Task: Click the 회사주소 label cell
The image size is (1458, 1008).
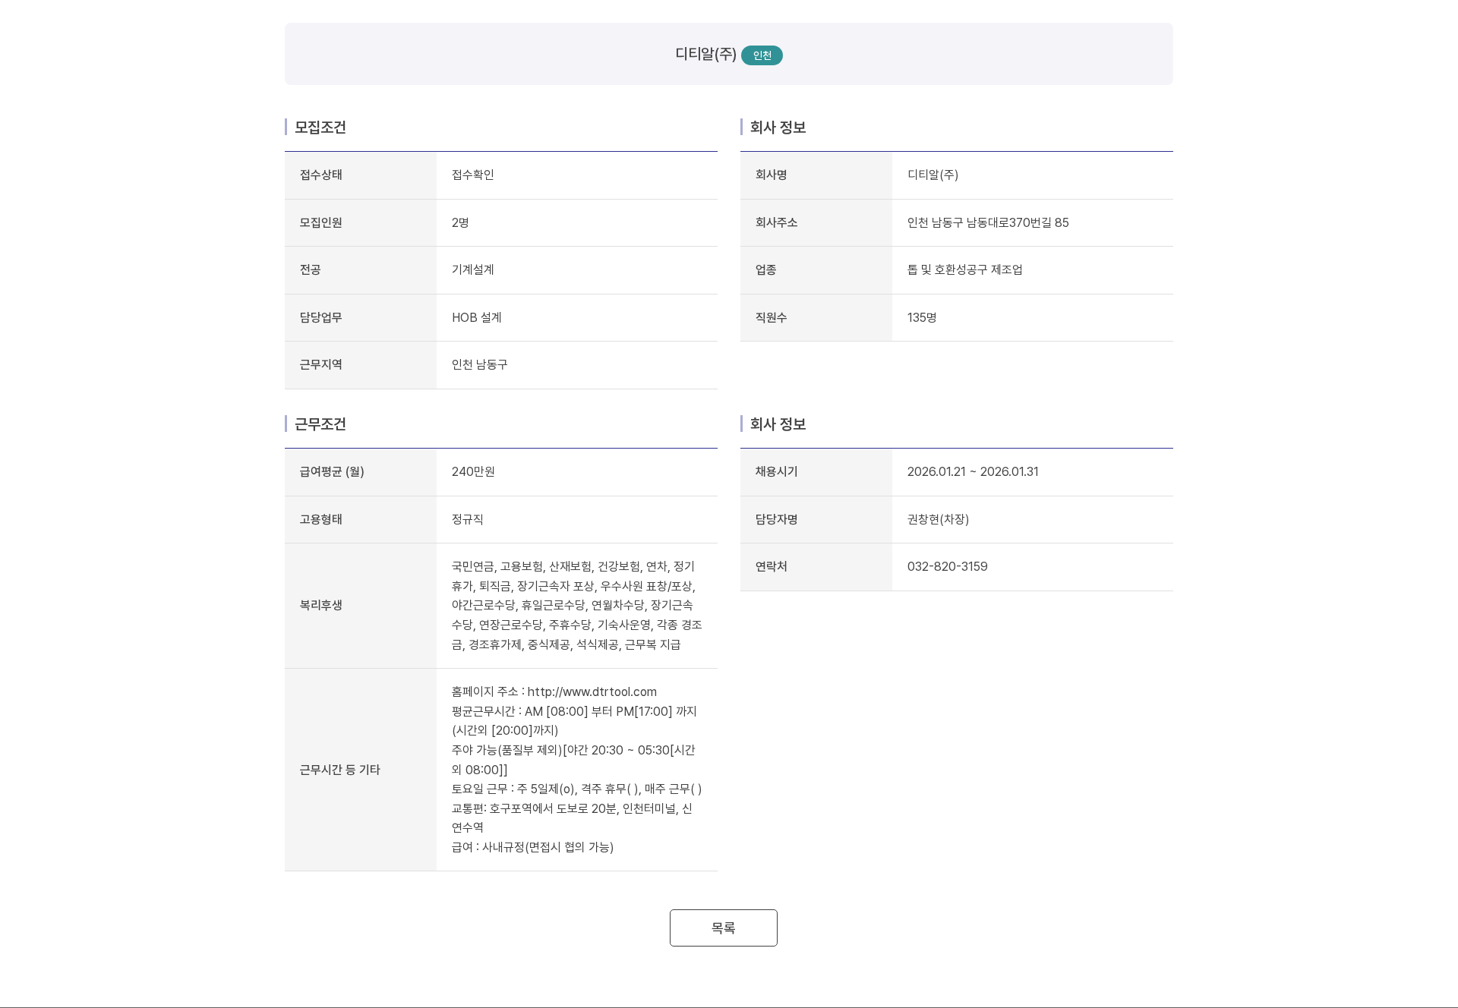Action: click(816, 222)
